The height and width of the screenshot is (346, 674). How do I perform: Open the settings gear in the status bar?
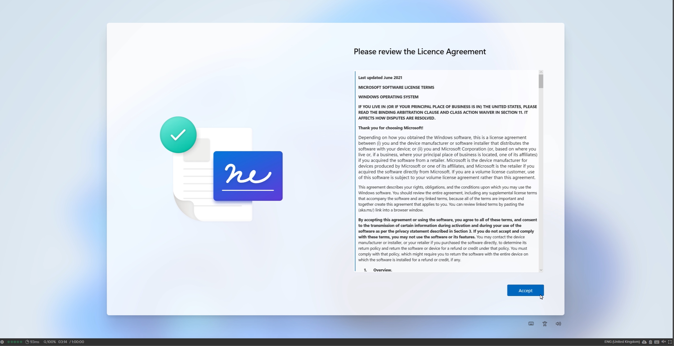[2, 342]
